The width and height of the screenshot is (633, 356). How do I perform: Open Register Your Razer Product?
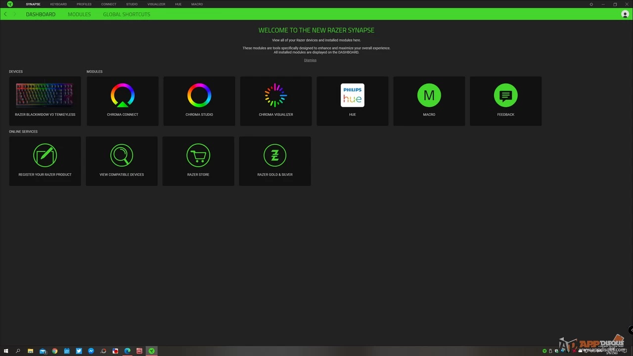tap(45, 161)
